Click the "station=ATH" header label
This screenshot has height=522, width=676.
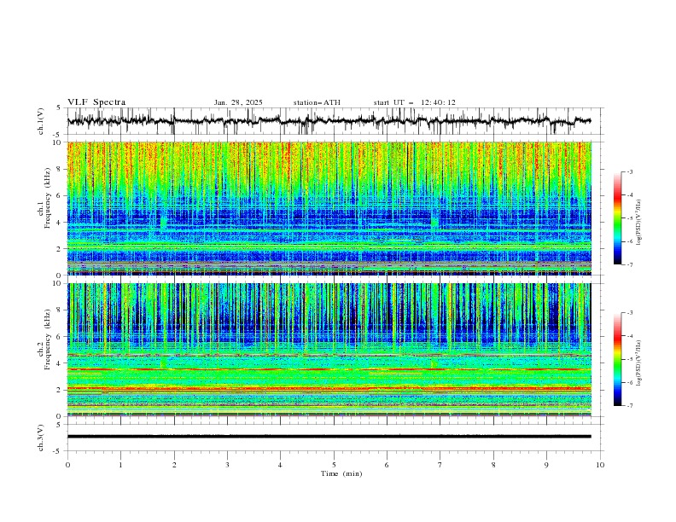coord(317,102)
